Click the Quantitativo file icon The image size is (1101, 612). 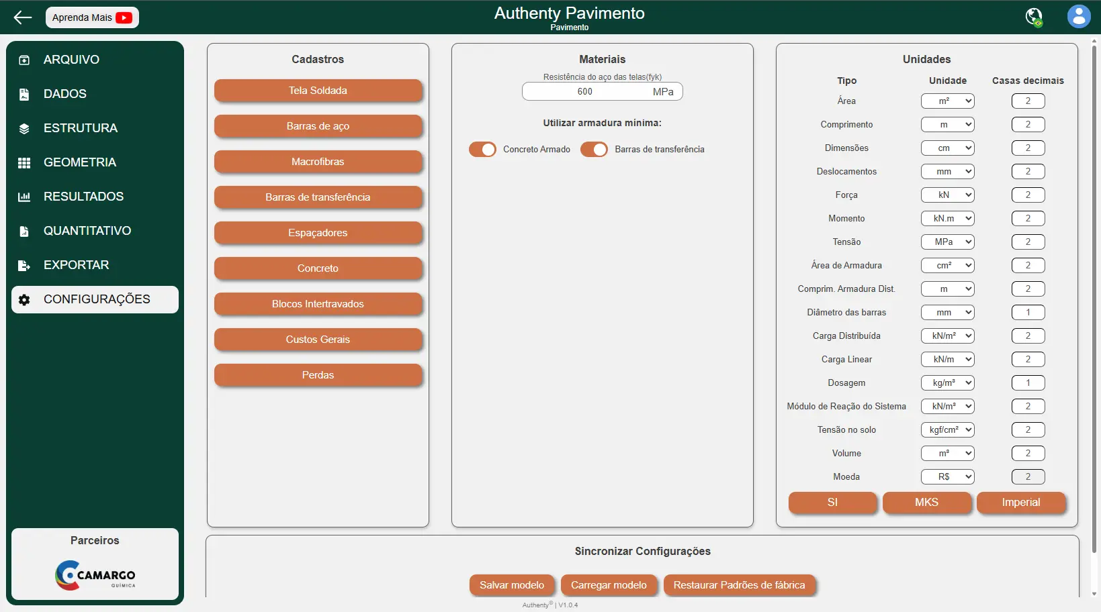tap(24, 232)
